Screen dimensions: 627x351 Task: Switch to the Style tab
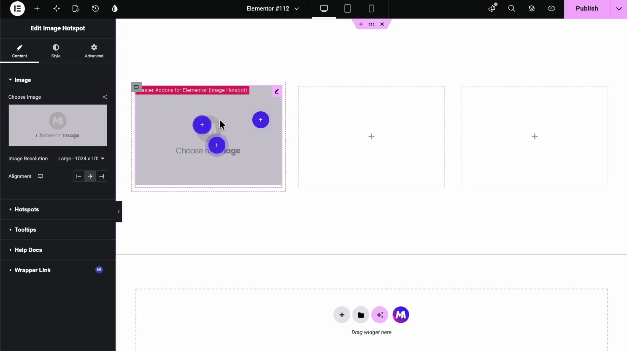pyautogui.click(x=56, y=51)
